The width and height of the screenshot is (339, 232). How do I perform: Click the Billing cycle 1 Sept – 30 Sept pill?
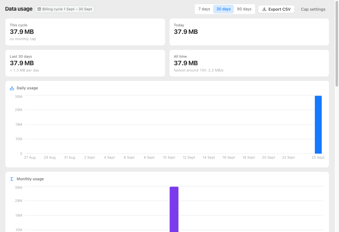pyautogui.click(x=65, y=9)
